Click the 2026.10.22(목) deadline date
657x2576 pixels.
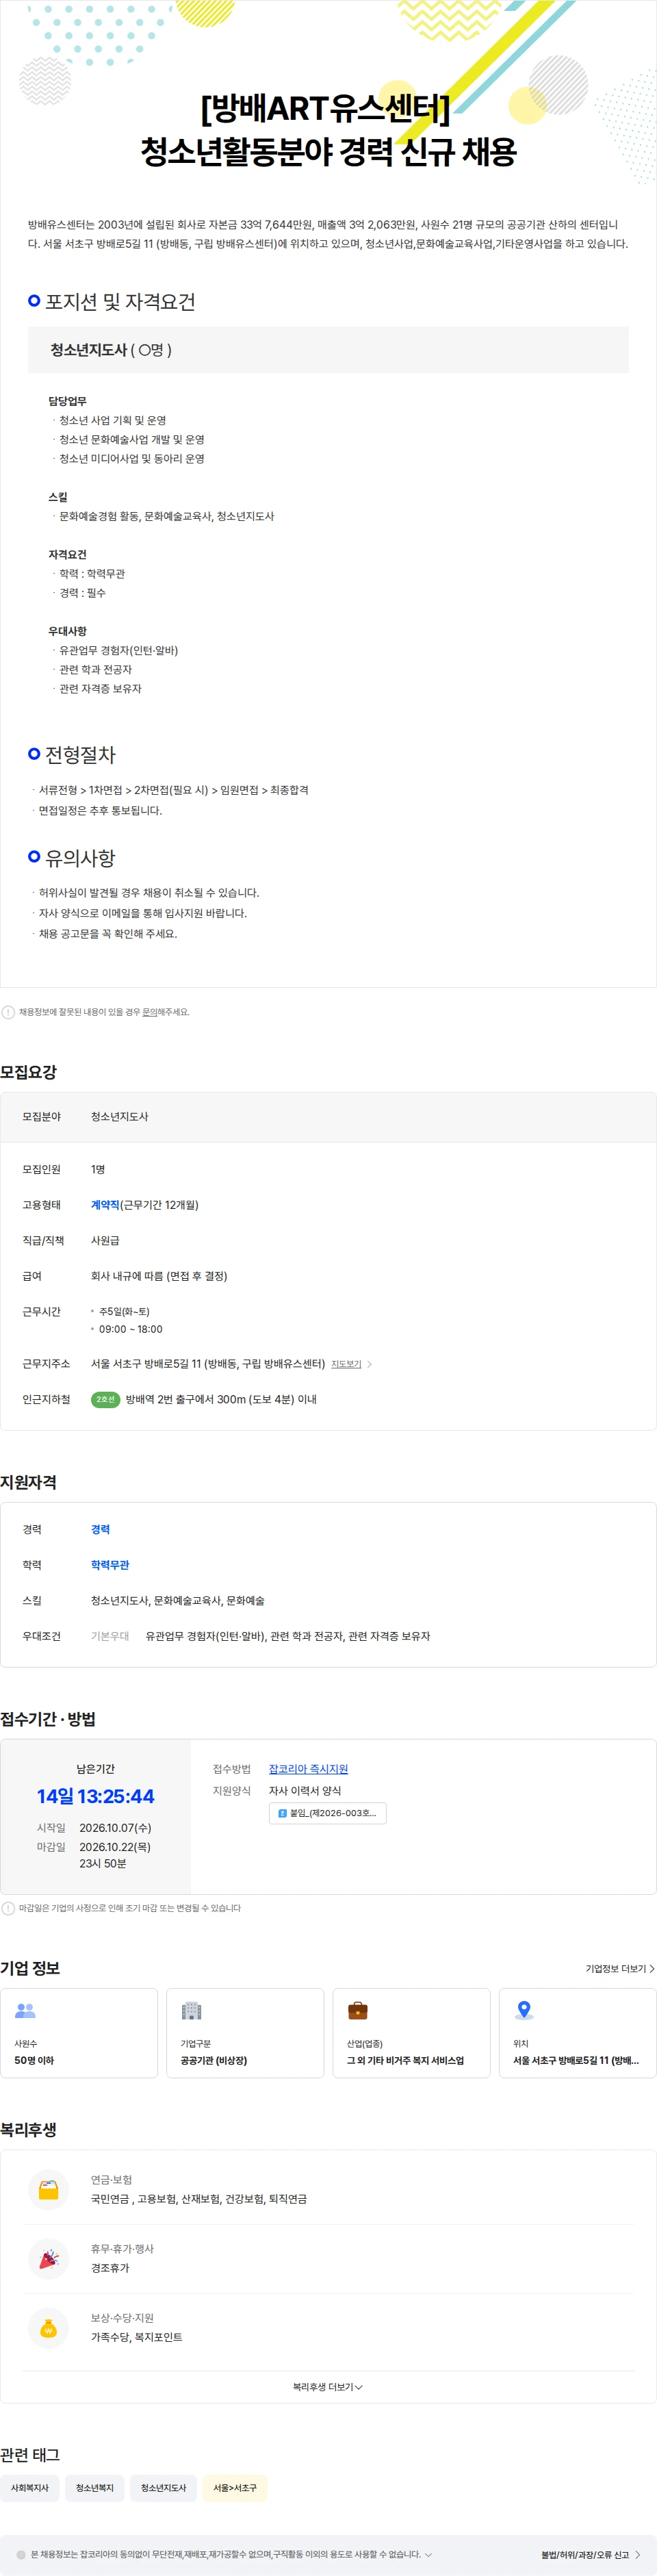point(115,1847)
